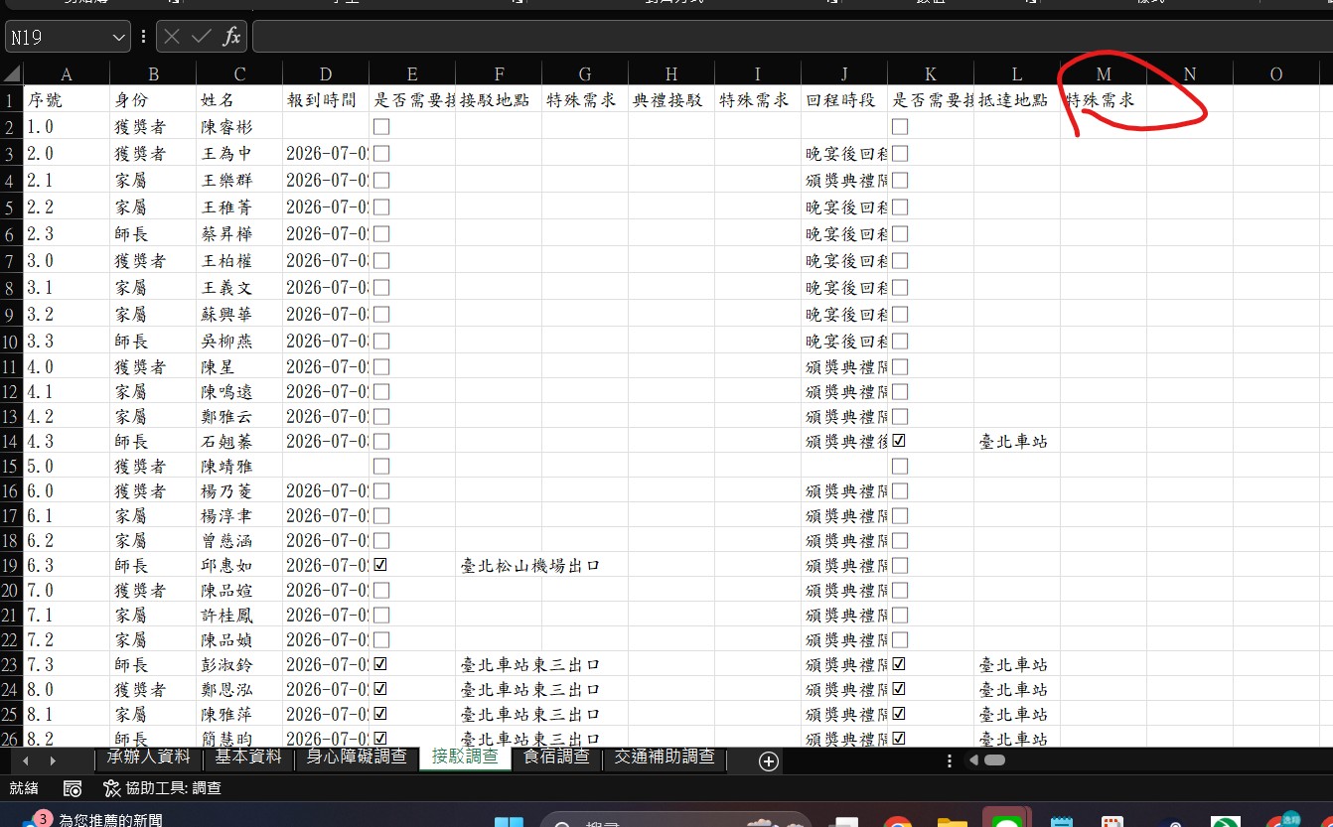
Task: Select column M header
Action: tap(1104, 74)
